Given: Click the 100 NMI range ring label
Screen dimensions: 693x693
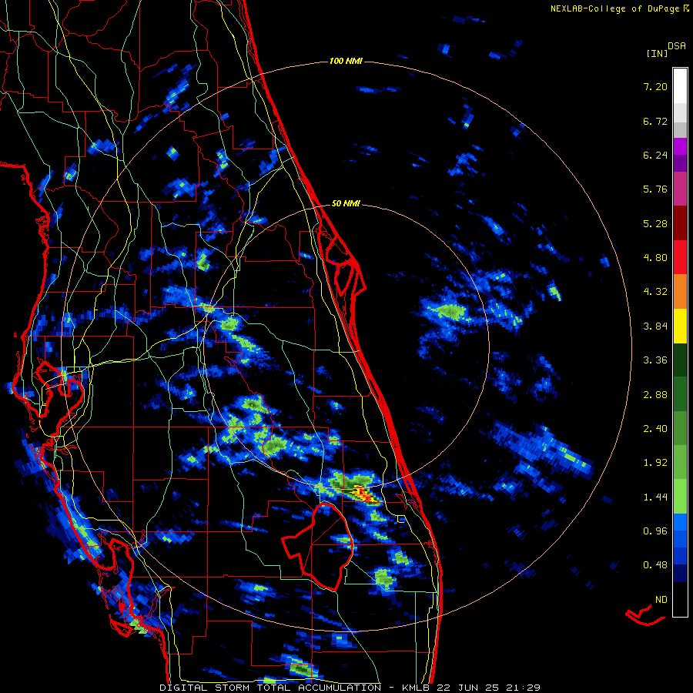Looking at the screenshot, I should pyautogui.click(x=346, y=61).
